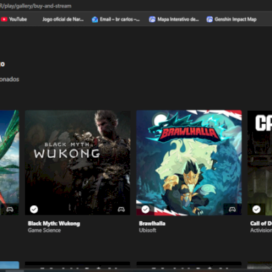
Task: Click controller icon on Black Myth: Wukong
Action: point(121,209)
